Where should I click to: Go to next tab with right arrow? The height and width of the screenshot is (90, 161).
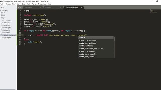tap(20, 7)
